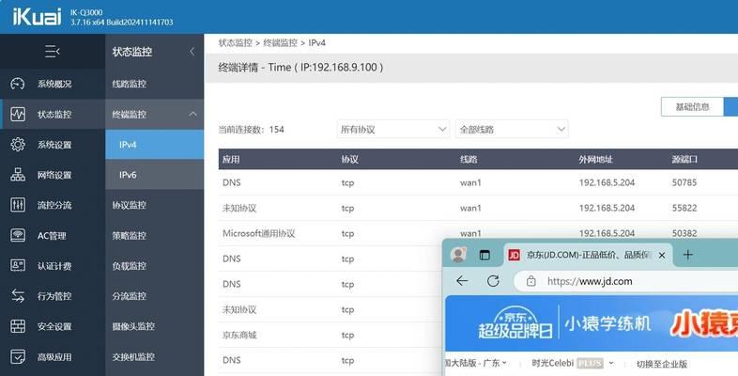Go back in JD browser window

pos(462,281)
